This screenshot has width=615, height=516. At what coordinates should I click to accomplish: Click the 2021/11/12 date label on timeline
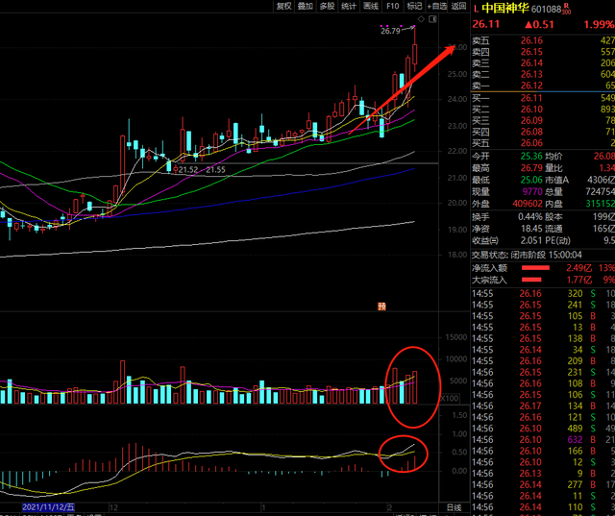pos(48,507)
